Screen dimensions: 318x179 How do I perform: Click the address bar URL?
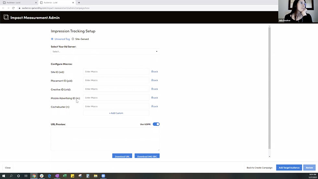55,8
